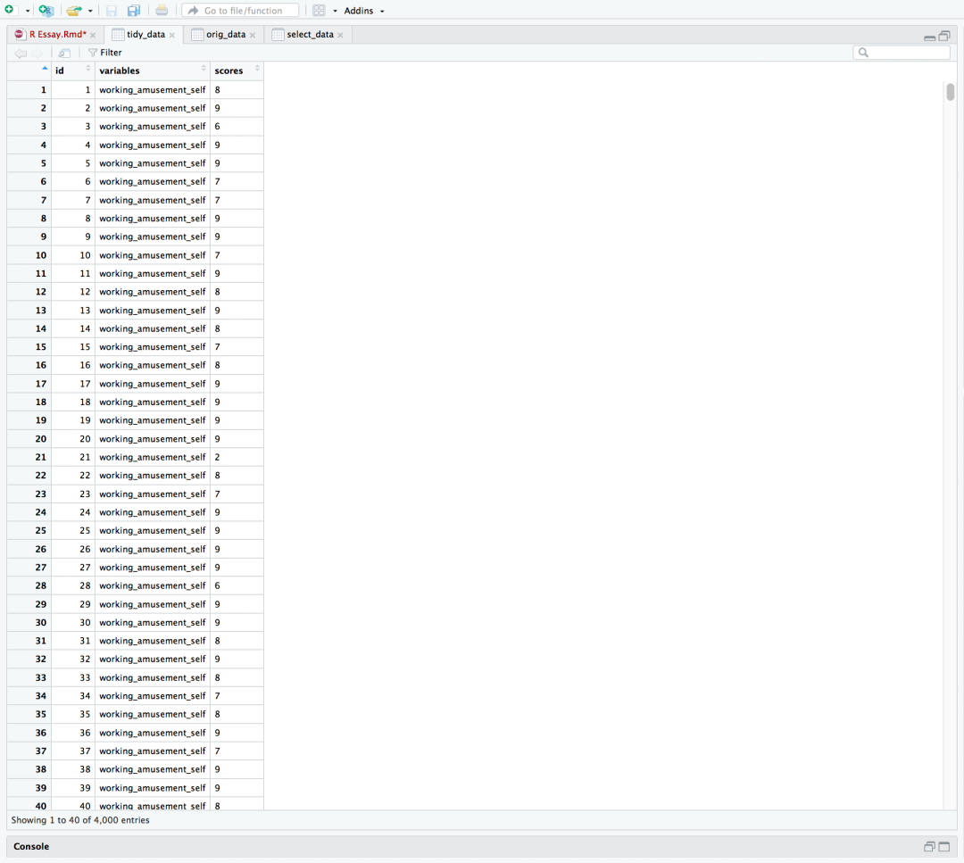Image resolution: width=964 pixels, height=863 pixels.
Task: Switch to the select_data tab
Action: pyautogui.click(x=310, y=35)
